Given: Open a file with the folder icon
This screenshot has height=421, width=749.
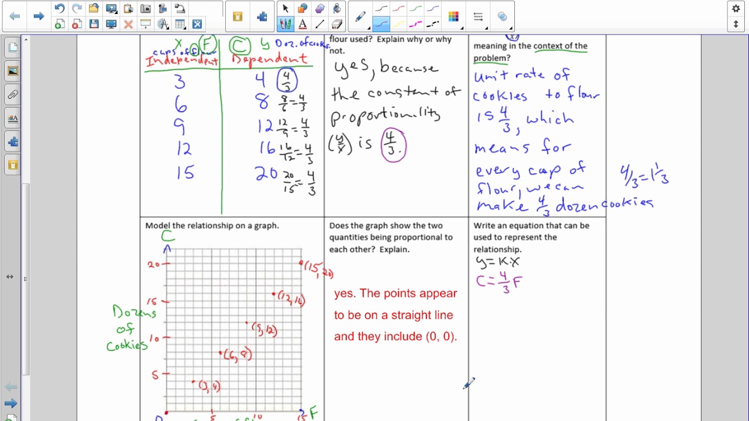Looking at the screenshot, I should click(94, 8).
